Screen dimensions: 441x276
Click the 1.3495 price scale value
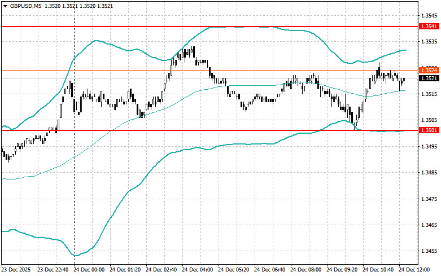[x=429, y=146]
